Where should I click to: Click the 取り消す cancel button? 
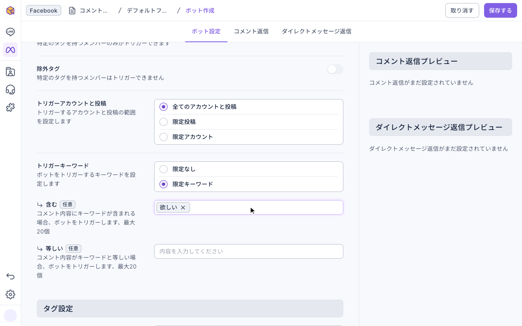pyautogui.click(x=462, y=11)
